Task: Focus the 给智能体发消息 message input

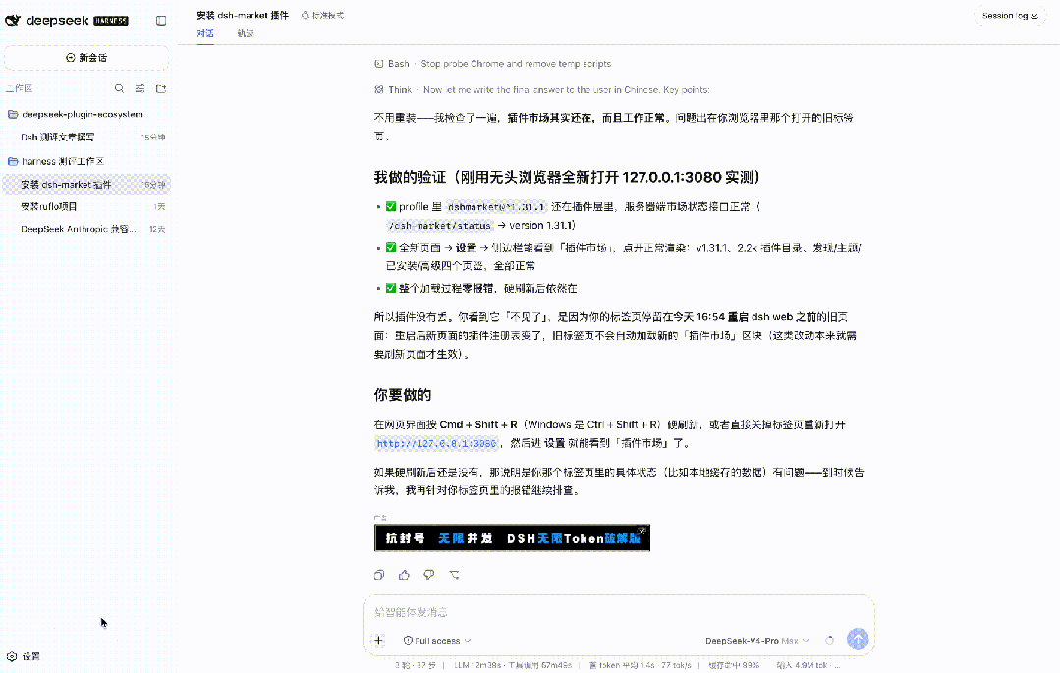Action: [x=619, y=612]
